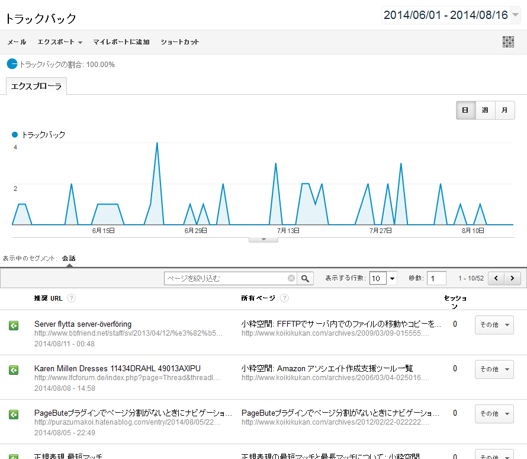This screenshot has height=459, width=527.
Task: Click the 1 - 10/52 pagination text
Action: 471,278
